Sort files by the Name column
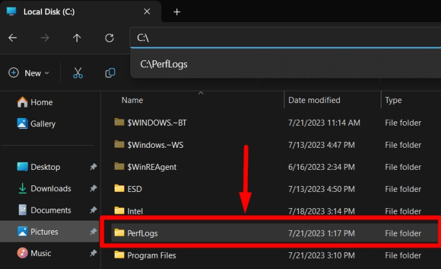 132,100
